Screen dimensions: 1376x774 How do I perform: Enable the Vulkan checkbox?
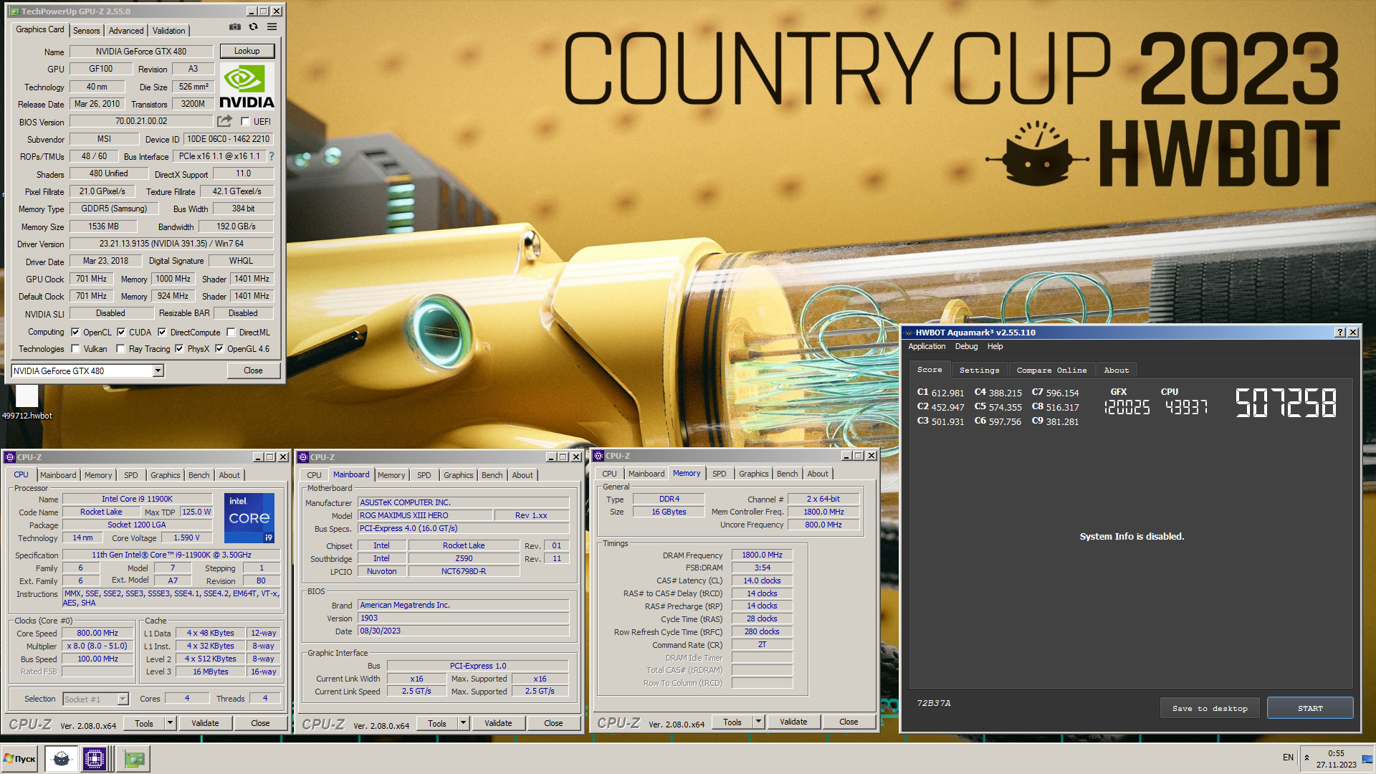click(75, 349)
